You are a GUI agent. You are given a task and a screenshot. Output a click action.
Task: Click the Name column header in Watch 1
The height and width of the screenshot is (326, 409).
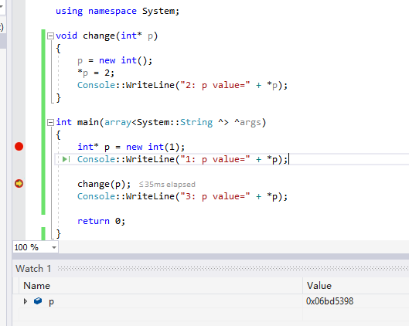(37, 286)
